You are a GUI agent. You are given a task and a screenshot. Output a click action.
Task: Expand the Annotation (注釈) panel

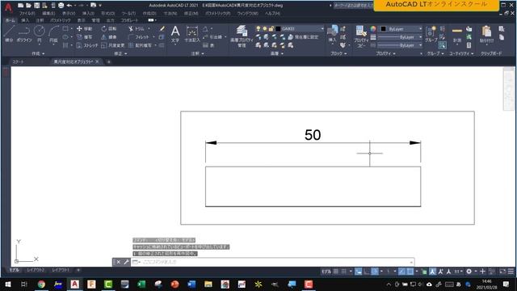(197, 53)
